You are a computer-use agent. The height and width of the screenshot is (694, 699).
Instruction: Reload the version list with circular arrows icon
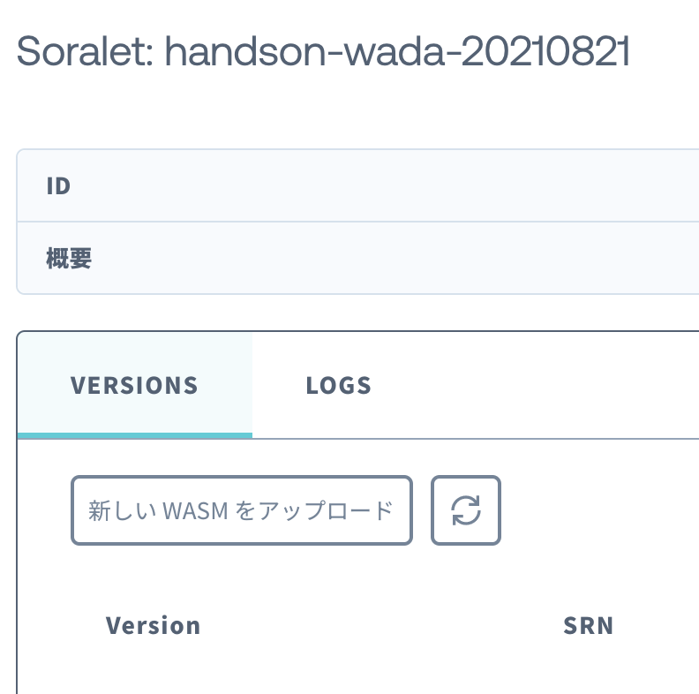466,510
